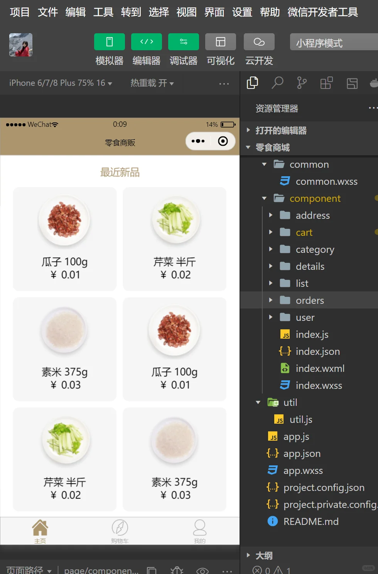Select the 主页 home tab
The image size is (378, 574).
40,531
